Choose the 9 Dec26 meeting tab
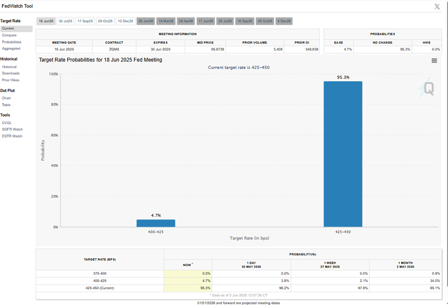Screen dimensions: 448x305 click(x=284, y=21)
